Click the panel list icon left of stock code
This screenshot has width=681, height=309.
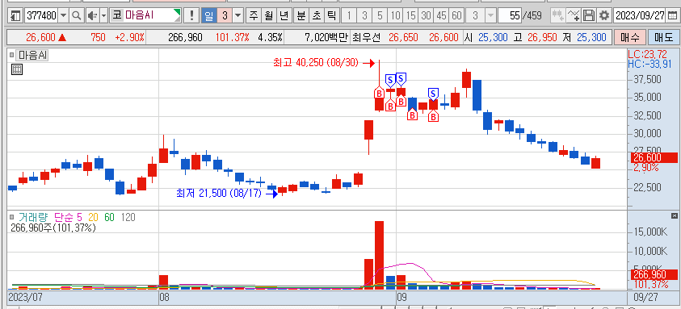click(15, 16)
